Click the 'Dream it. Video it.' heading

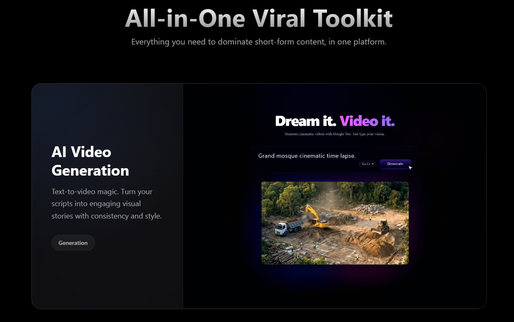pos(335,121)
